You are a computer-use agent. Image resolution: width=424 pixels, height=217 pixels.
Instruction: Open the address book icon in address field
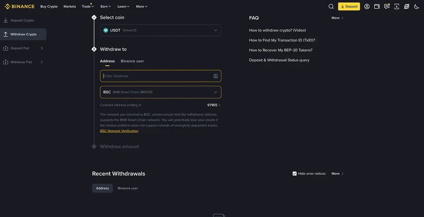216,76
